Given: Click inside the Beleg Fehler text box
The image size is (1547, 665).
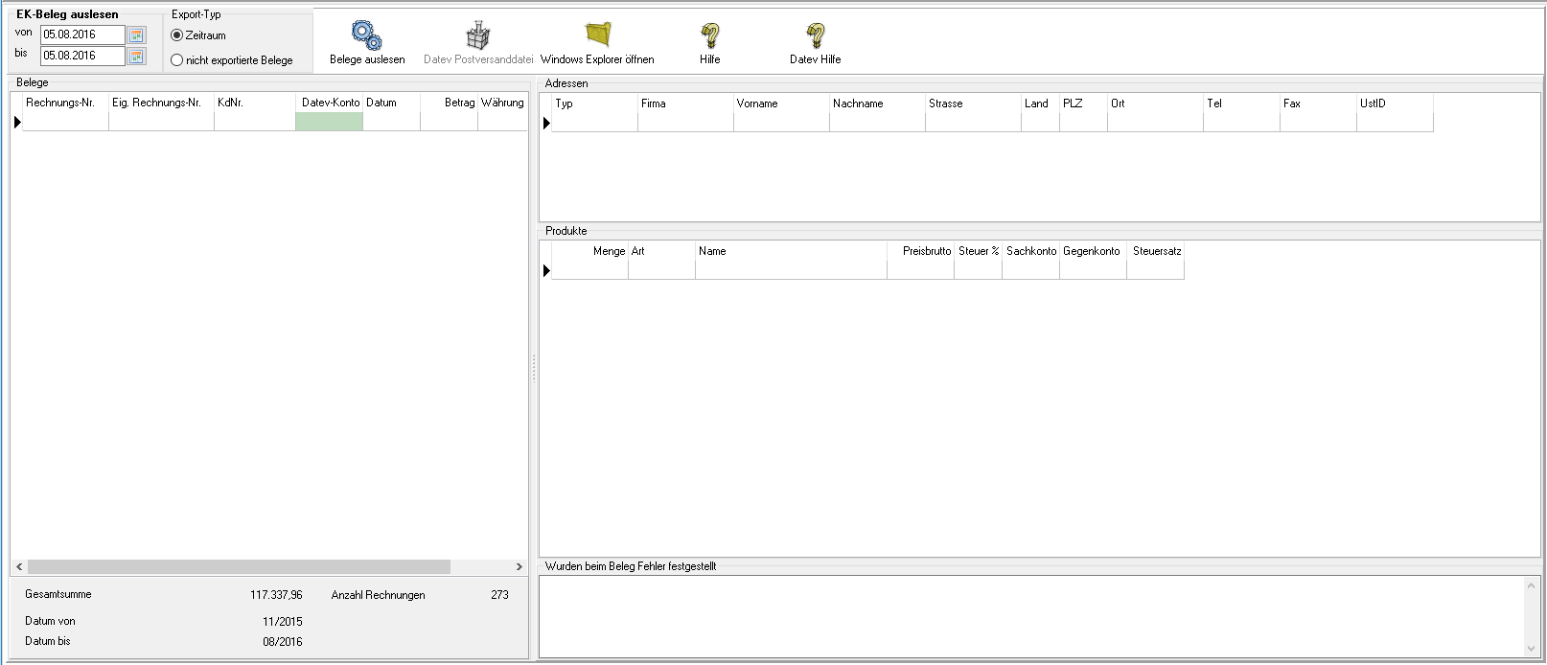Looking at the screenshot, I should pyautogui.click(x=1031, y=616).
